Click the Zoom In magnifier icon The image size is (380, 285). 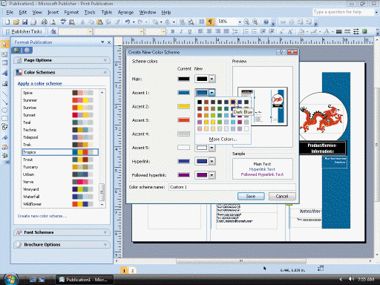coord(255,22)
